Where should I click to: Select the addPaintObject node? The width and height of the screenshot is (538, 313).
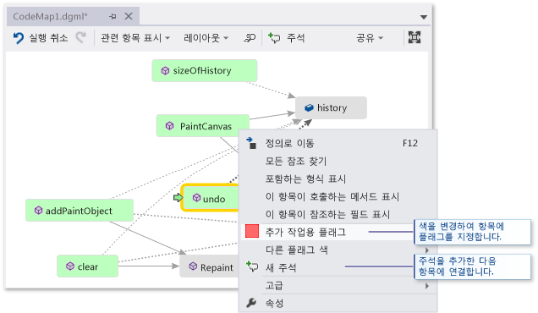click(x=80, y=211)
